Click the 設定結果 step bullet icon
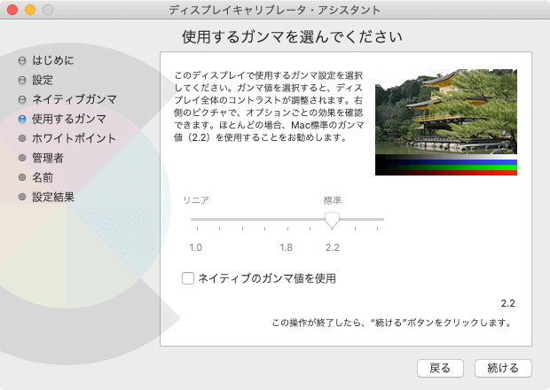Viewport: 550px width, 390px height. 22,197
